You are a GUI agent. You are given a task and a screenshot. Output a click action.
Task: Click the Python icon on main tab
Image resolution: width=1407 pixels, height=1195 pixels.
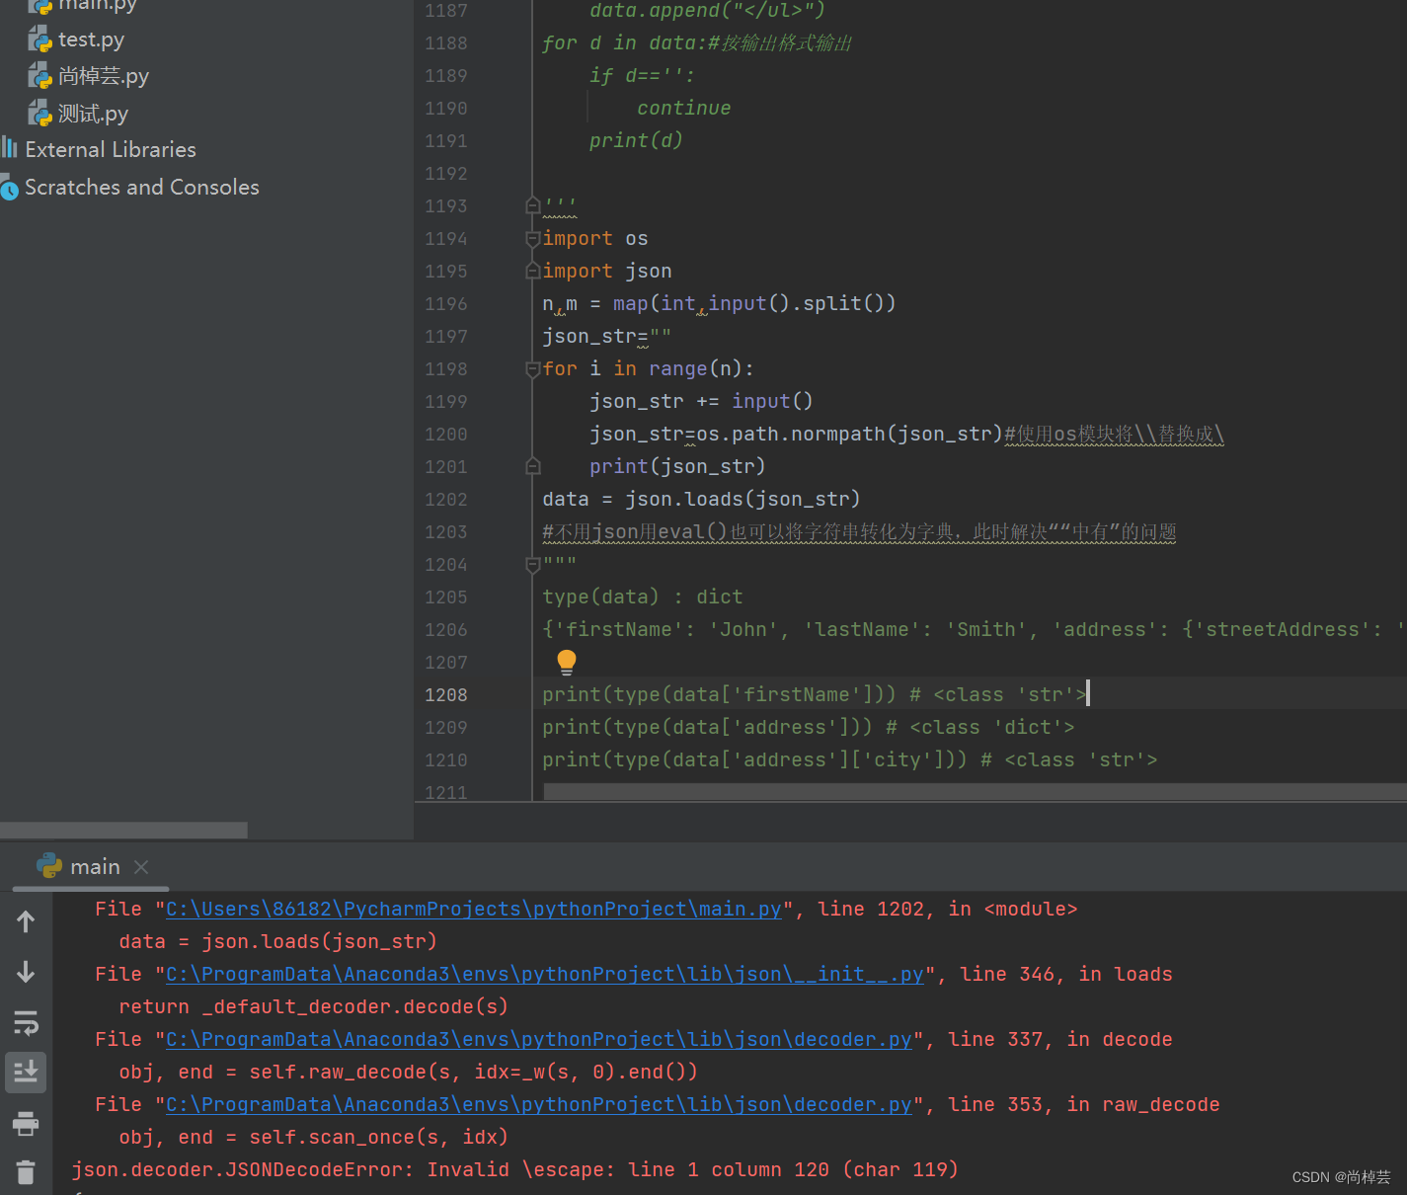49,866
